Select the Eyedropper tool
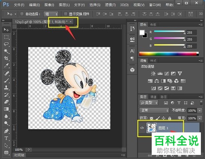This screenshot has height=159, width=205. click(x=6, y=66)
